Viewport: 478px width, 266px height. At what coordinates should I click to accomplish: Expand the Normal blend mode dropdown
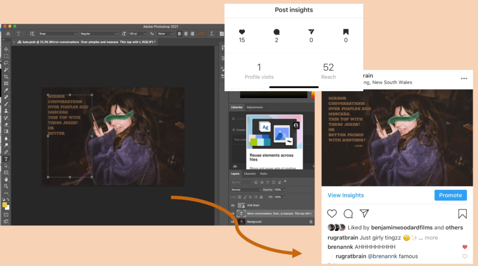click(x=246, y=190)
